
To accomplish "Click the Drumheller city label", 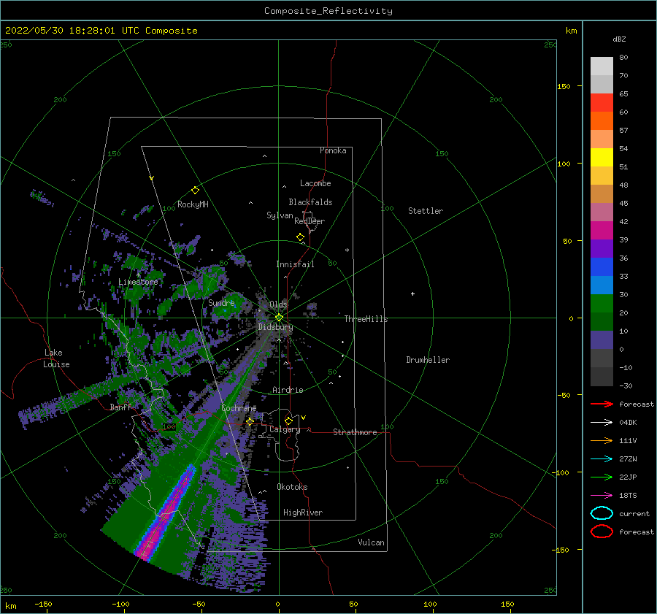I will tap(428, 360).
